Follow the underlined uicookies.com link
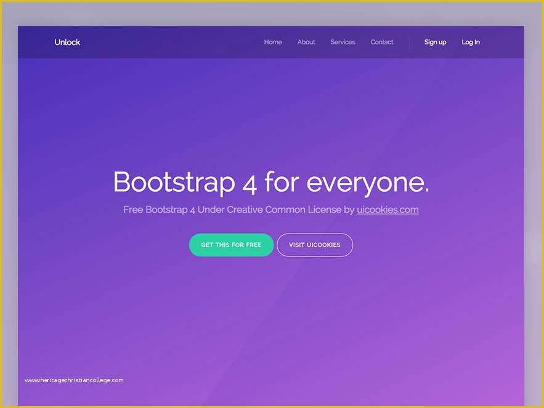The width and height of the screenshot is (544, 408). click(x=388, y=210)
